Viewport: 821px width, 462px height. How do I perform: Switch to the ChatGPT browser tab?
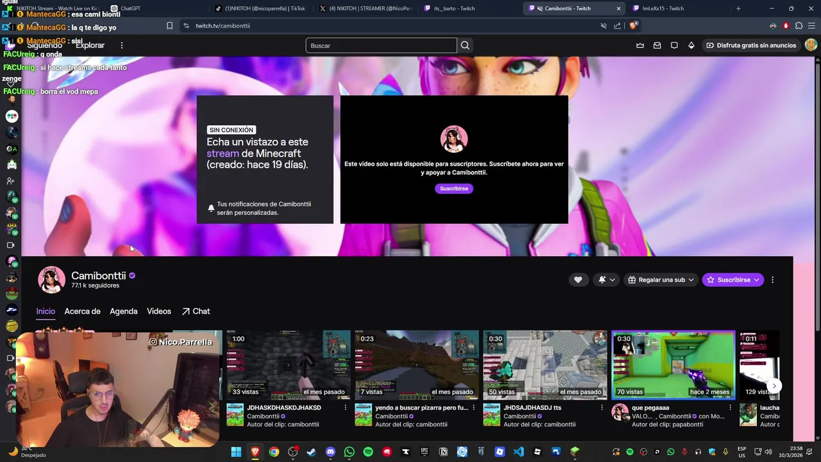click(x=154, y=8)
